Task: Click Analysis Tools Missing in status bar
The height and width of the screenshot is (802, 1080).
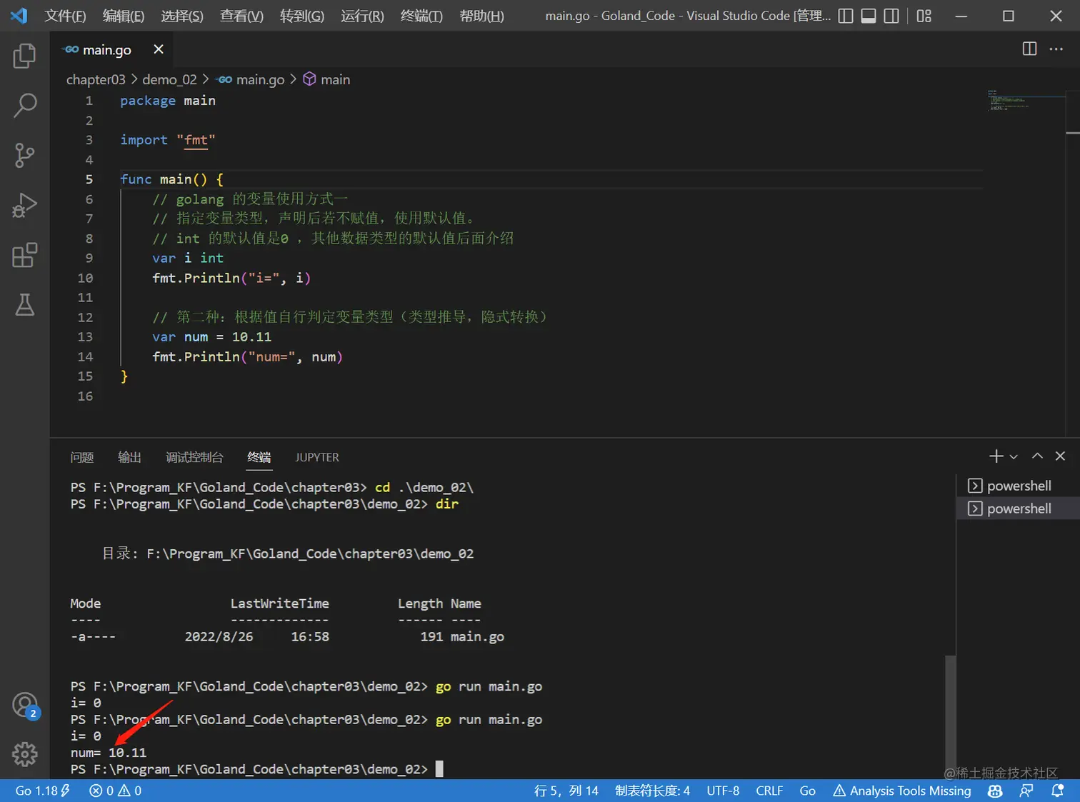Action: pyautogui.click(x=902, y=791)
